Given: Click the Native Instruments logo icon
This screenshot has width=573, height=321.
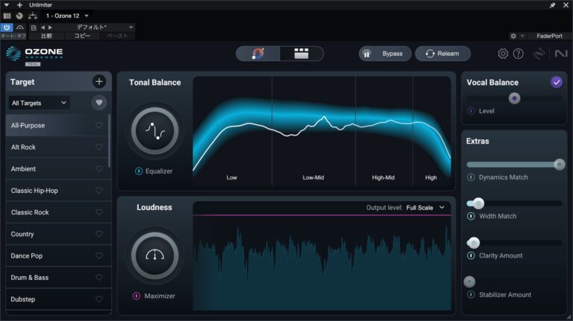Looking at the screenshot, I should point(561,54).
